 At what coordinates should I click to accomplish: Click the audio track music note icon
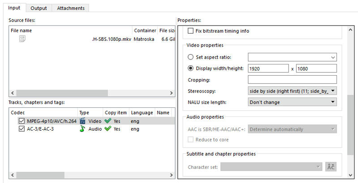point(82,129)
